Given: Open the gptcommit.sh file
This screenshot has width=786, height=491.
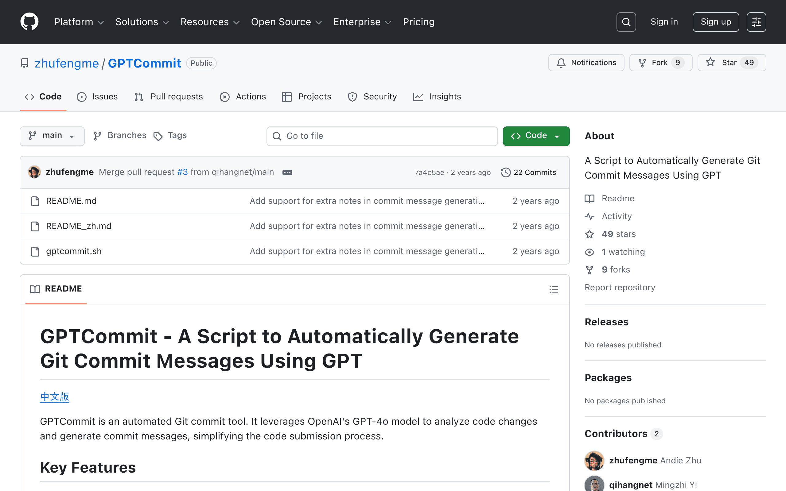Looking at the screenshot, I should click(x=74, y=251).
